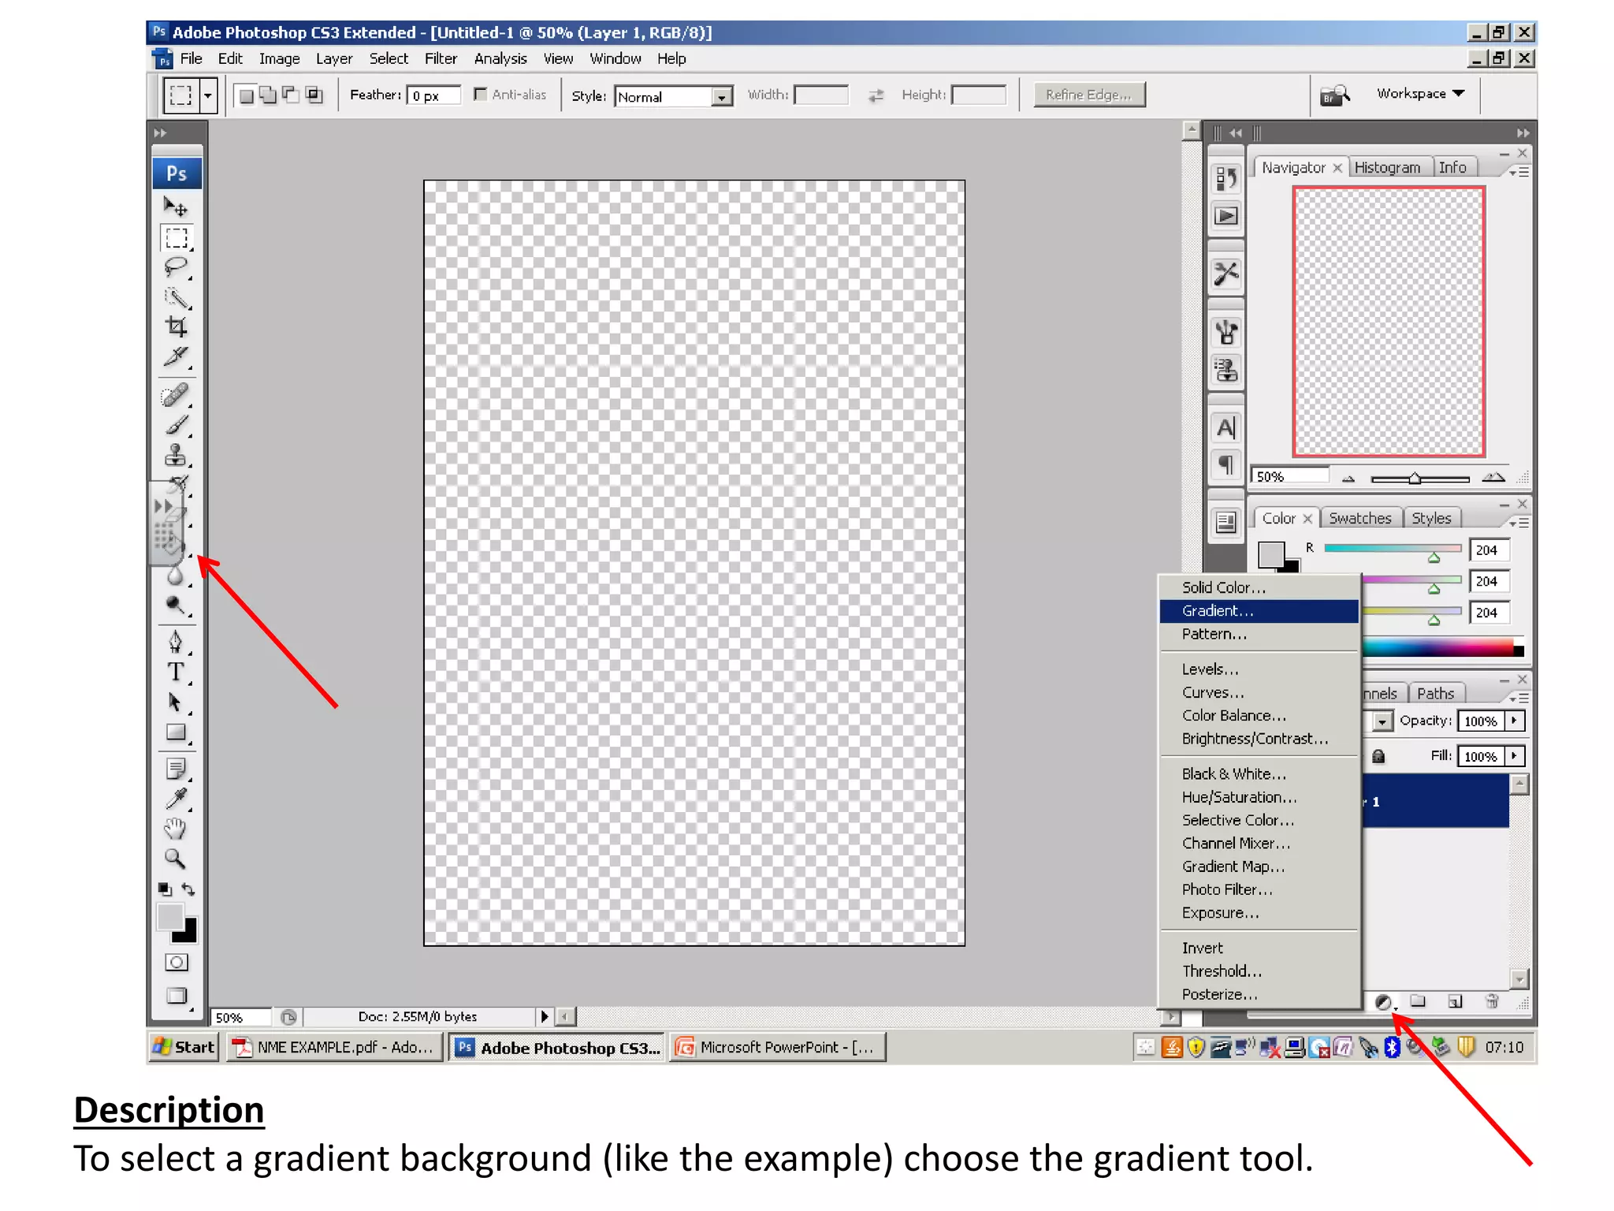The height and width of the screenshot is (1211, 1614).
Task: Click the foreground color swatch in toolbox
Action: (x=169, y=917)
